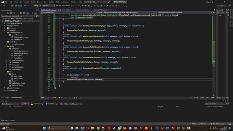Viewport: 233px width, 131px height.
Task: Select Program.cs in the tree
Action: pyautogui.click(x=13, y=90)
